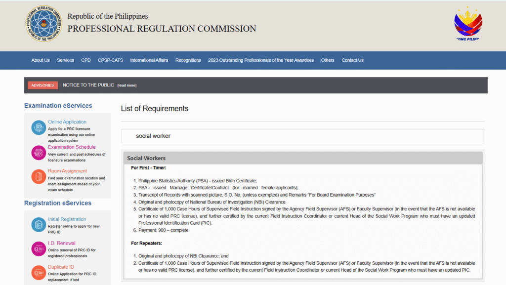Open the About Us menu
Viewport: 506px width, 285px height.
point(41,60)
